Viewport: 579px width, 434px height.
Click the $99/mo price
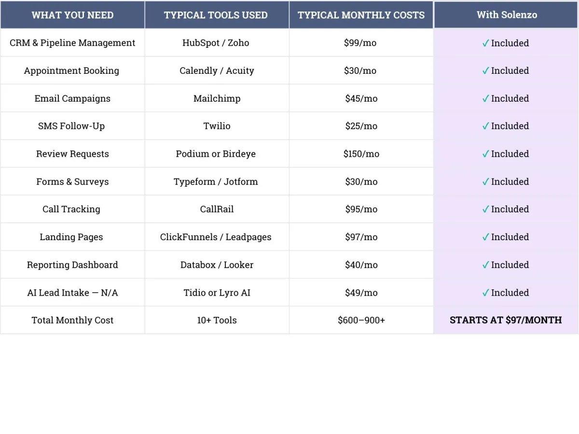360,43
